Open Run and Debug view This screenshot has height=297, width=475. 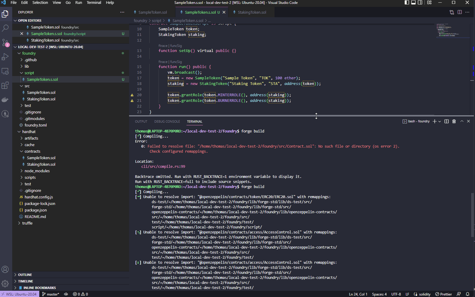click(5, 57)
